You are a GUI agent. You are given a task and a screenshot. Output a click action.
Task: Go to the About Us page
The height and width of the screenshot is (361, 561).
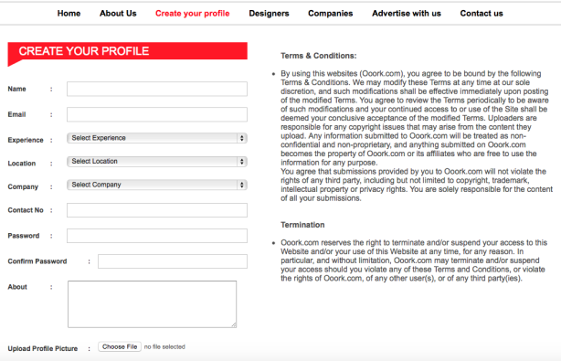pyautogui.click(x=118, y=14)
